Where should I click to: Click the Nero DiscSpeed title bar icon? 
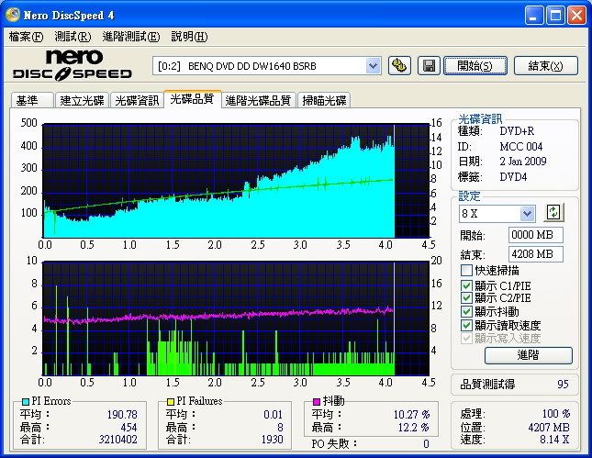click(x=13, y=15)
